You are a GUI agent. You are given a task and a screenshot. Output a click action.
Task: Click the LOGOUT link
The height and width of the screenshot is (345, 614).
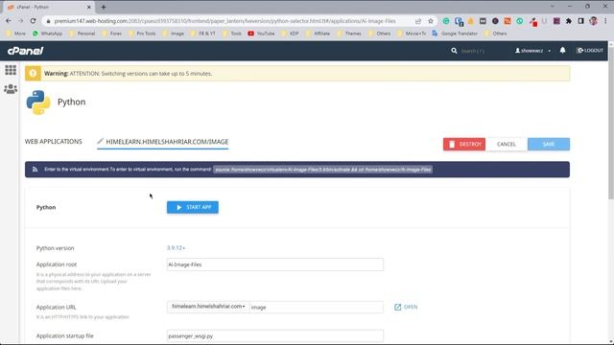point(590,51)
